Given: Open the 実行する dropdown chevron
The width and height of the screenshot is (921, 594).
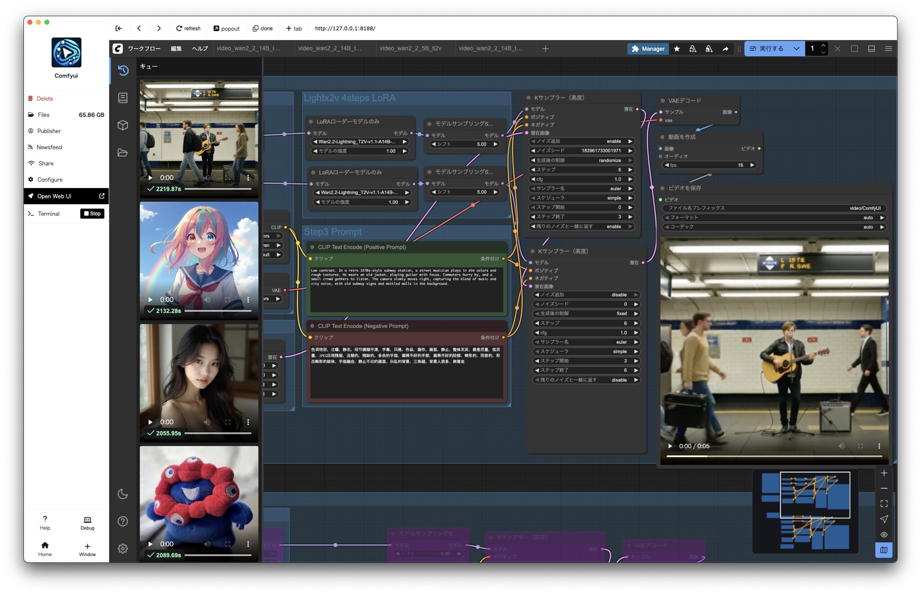Looking at the screenshot, I should pos(796,49).
